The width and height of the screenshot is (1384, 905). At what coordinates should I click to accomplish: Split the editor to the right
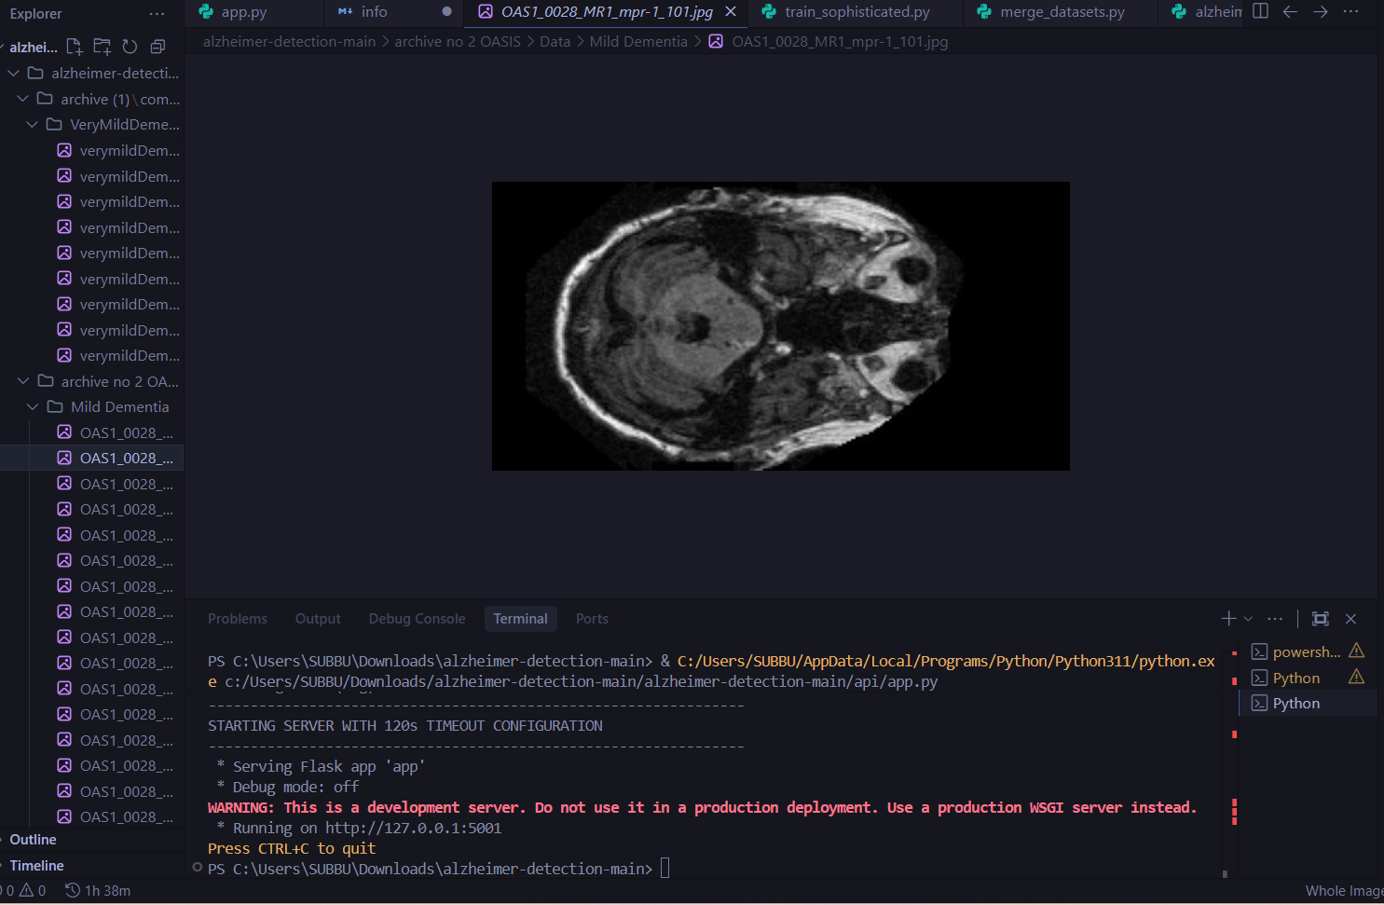tap(1260, 11)
